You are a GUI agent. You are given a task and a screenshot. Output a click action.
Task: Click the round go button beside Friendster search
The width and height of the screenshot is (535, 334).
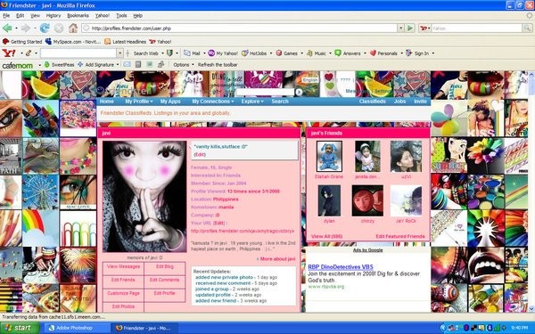click(299, 92)
